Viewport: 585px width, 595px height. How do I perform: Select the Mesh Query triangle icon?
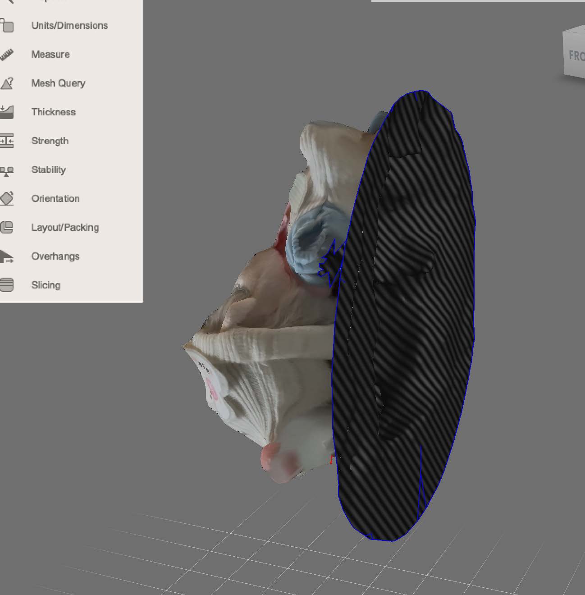tap(6, 82)
